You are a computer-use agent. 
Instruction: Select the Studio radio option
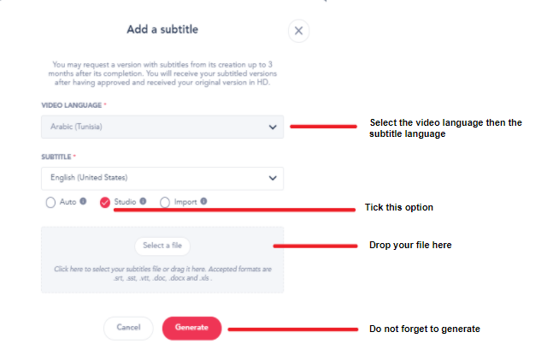[x=105, y=203]
